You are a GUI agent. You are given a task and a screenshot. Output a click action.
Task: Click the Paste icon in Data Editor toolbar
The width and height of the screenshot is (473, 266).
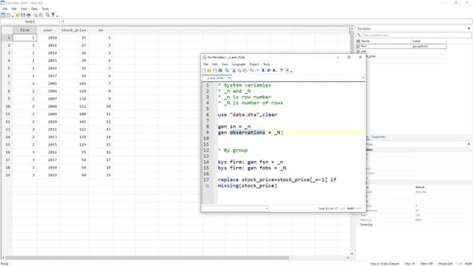(41, 15)
